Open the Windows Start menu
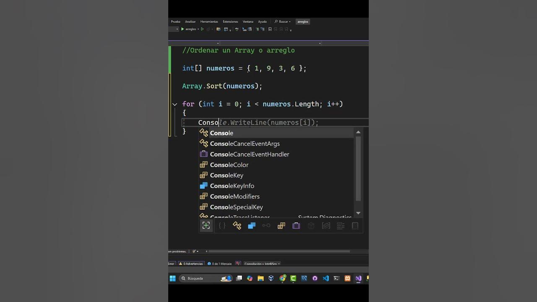 (x=172, y=278)
